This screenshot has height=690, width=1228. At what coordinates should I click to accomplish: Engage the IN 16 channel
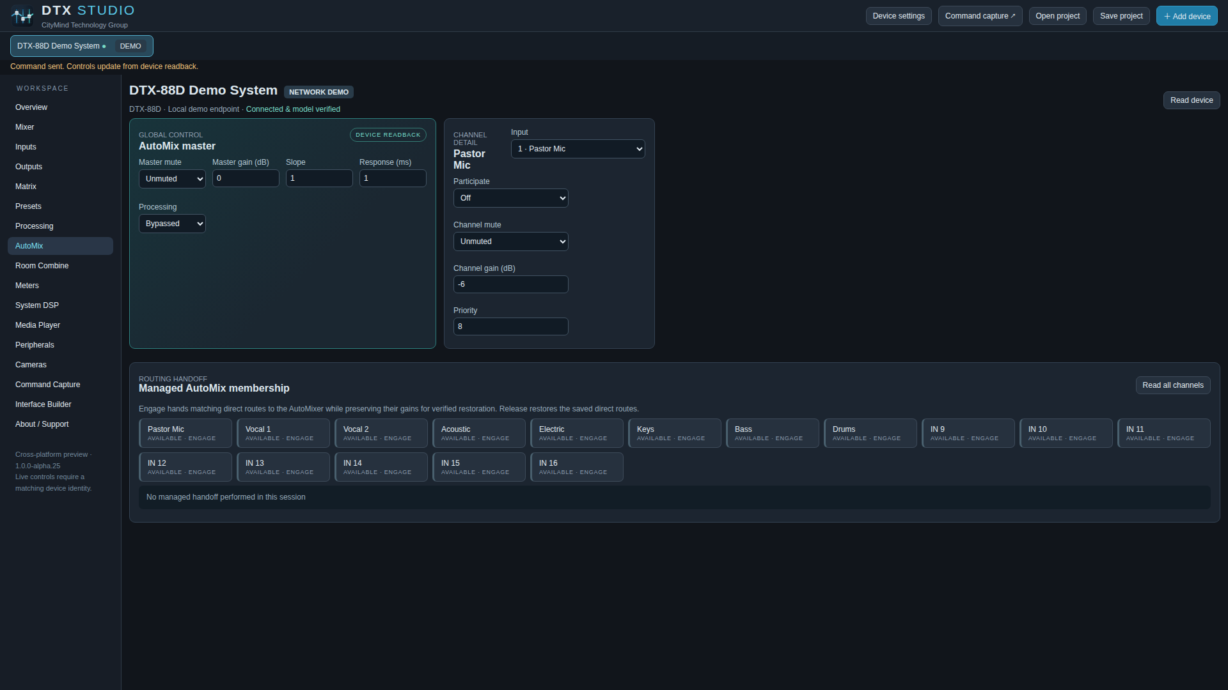(577, 467)
